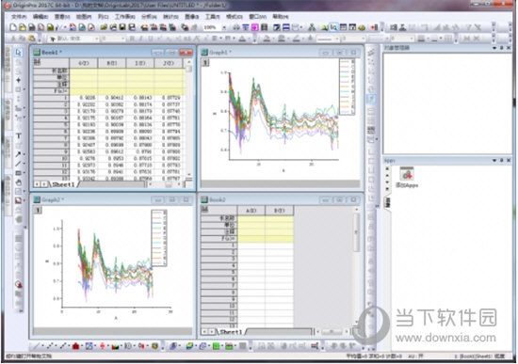Select the Arrow drawing tool

pos(18,154)
